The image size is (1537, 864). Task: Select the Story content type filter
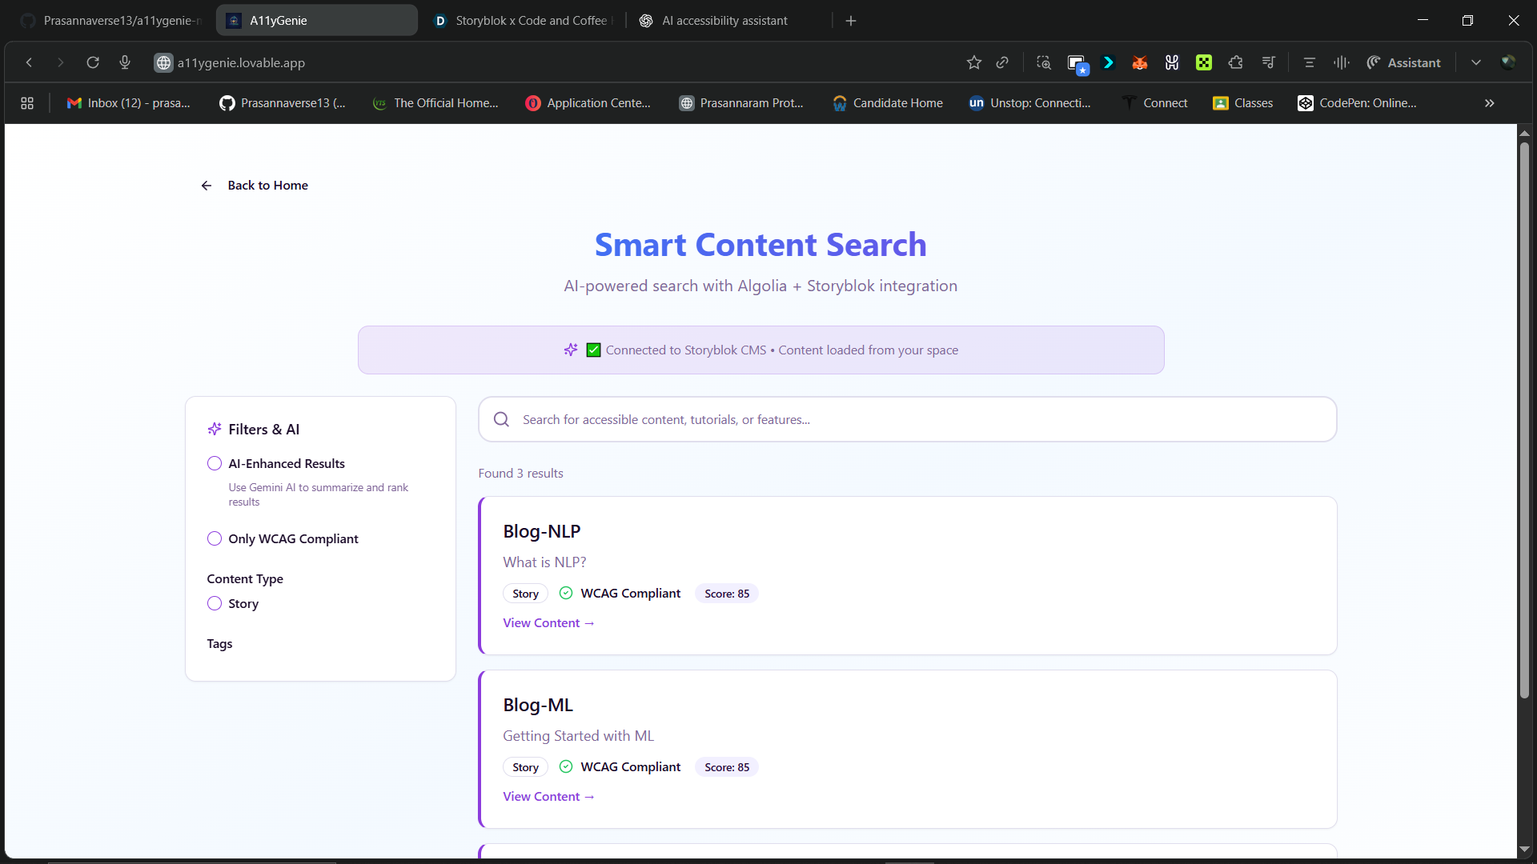pos(215,603)
